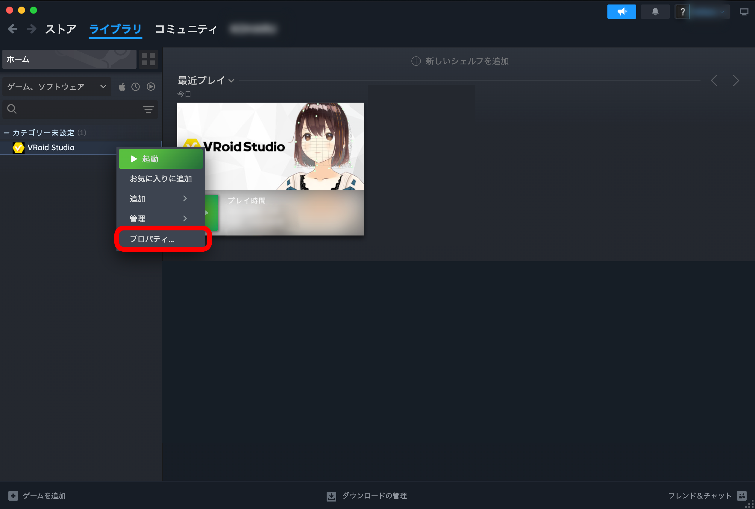Choose 起動 in the context menu
Viewport: 755px width, 509px height.
tap(161, 159)
